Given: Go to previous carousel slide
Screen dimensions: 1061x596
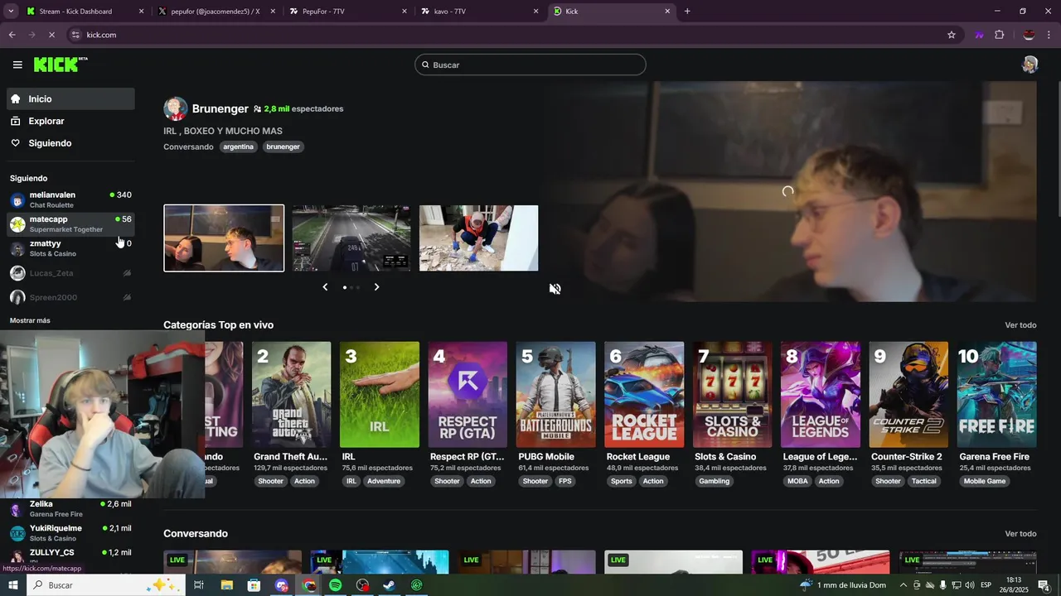Looking at the screenshot, I should [x=325, y=287].
